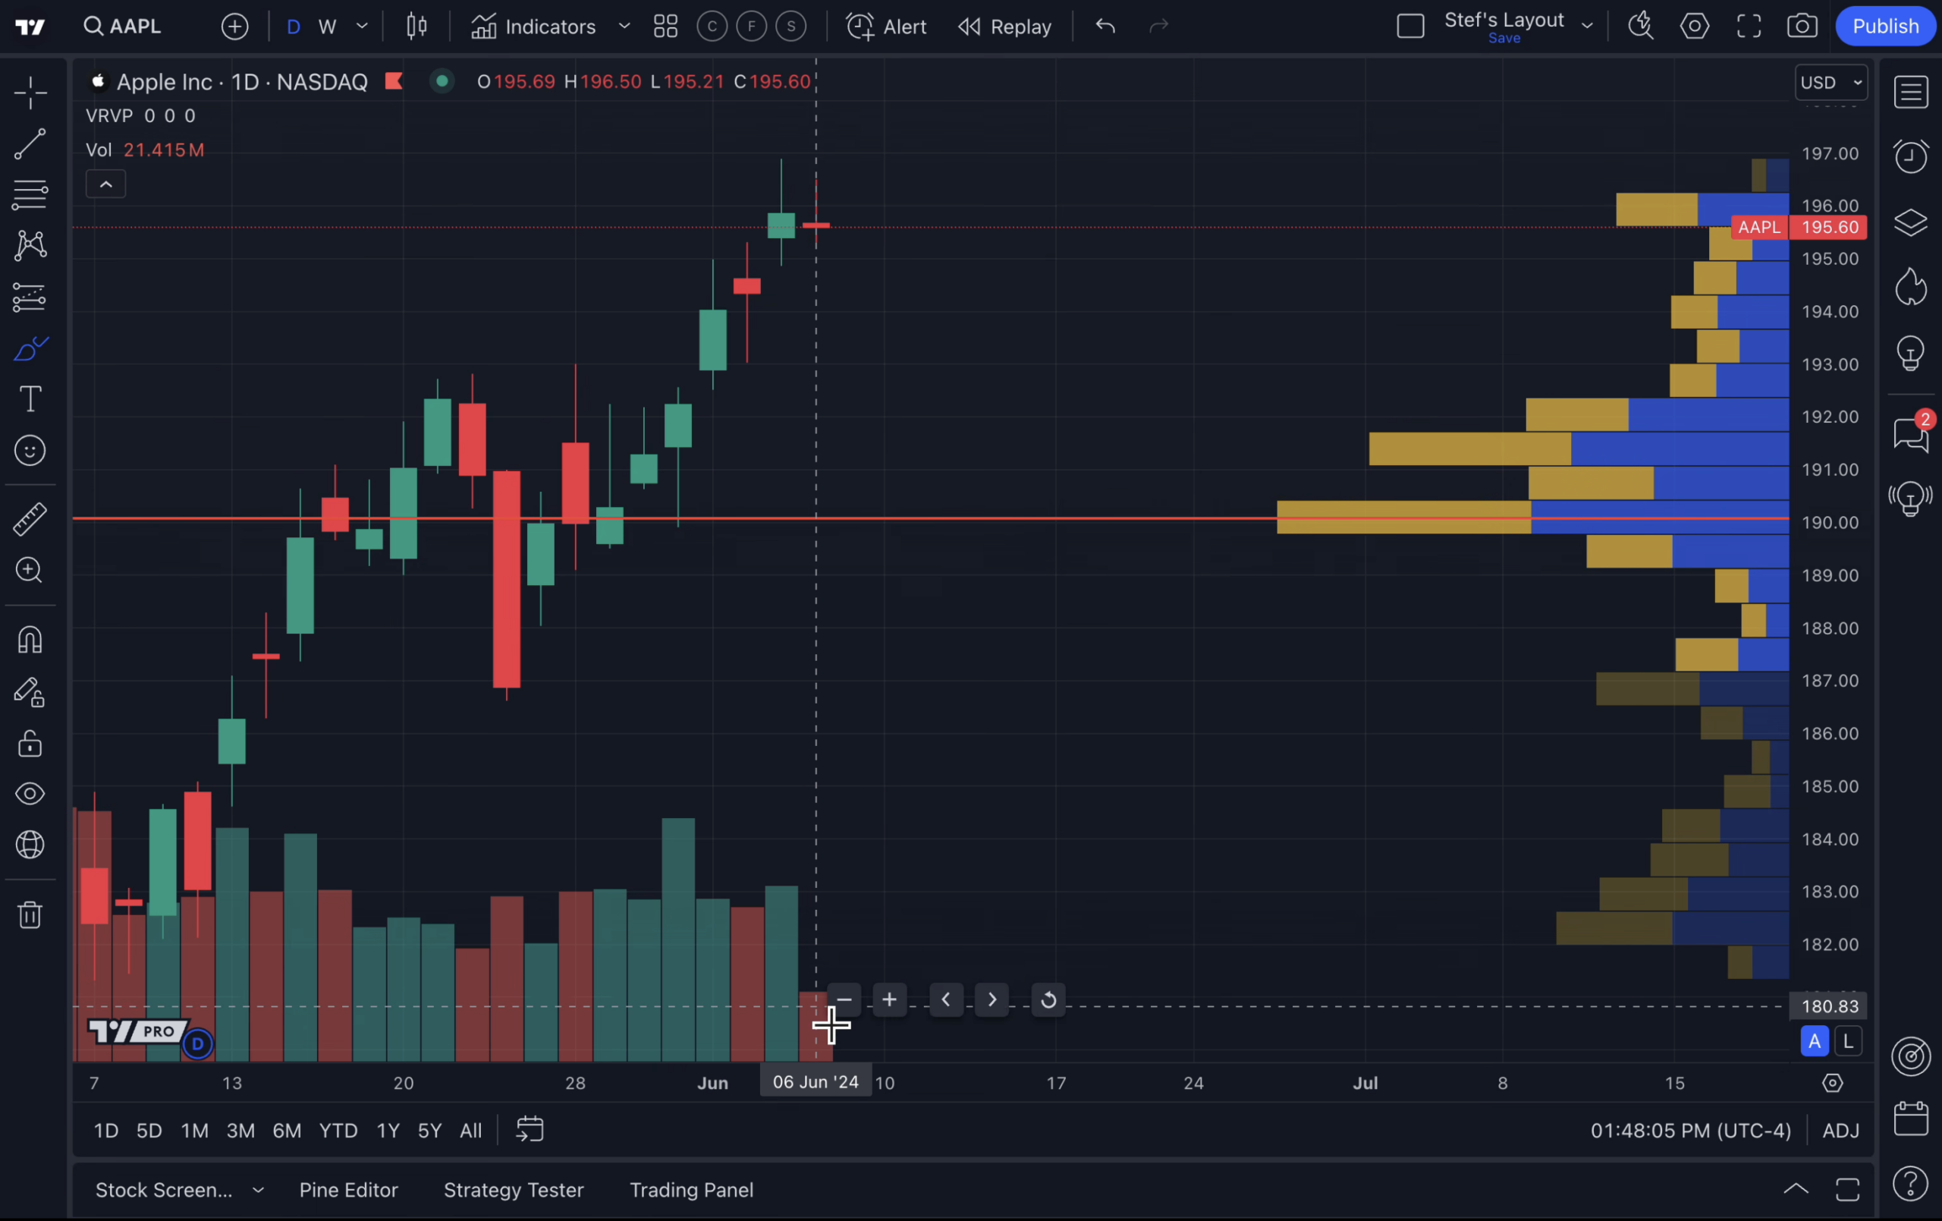This screenshot has height=1221, width=1942.
Task: Click the Publish button
Action: 1885,27
